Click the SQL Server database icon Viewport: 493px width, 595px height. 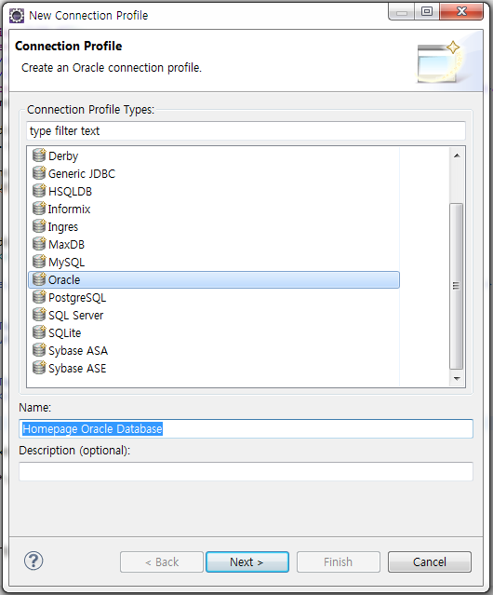(x=39, y=315)
